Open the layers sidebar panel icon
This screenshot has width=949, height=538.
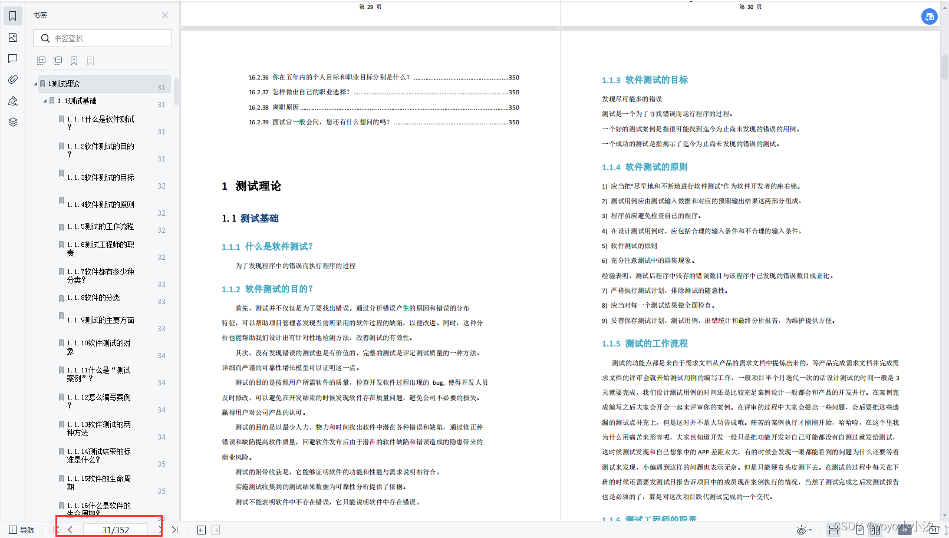click(13, 122)
